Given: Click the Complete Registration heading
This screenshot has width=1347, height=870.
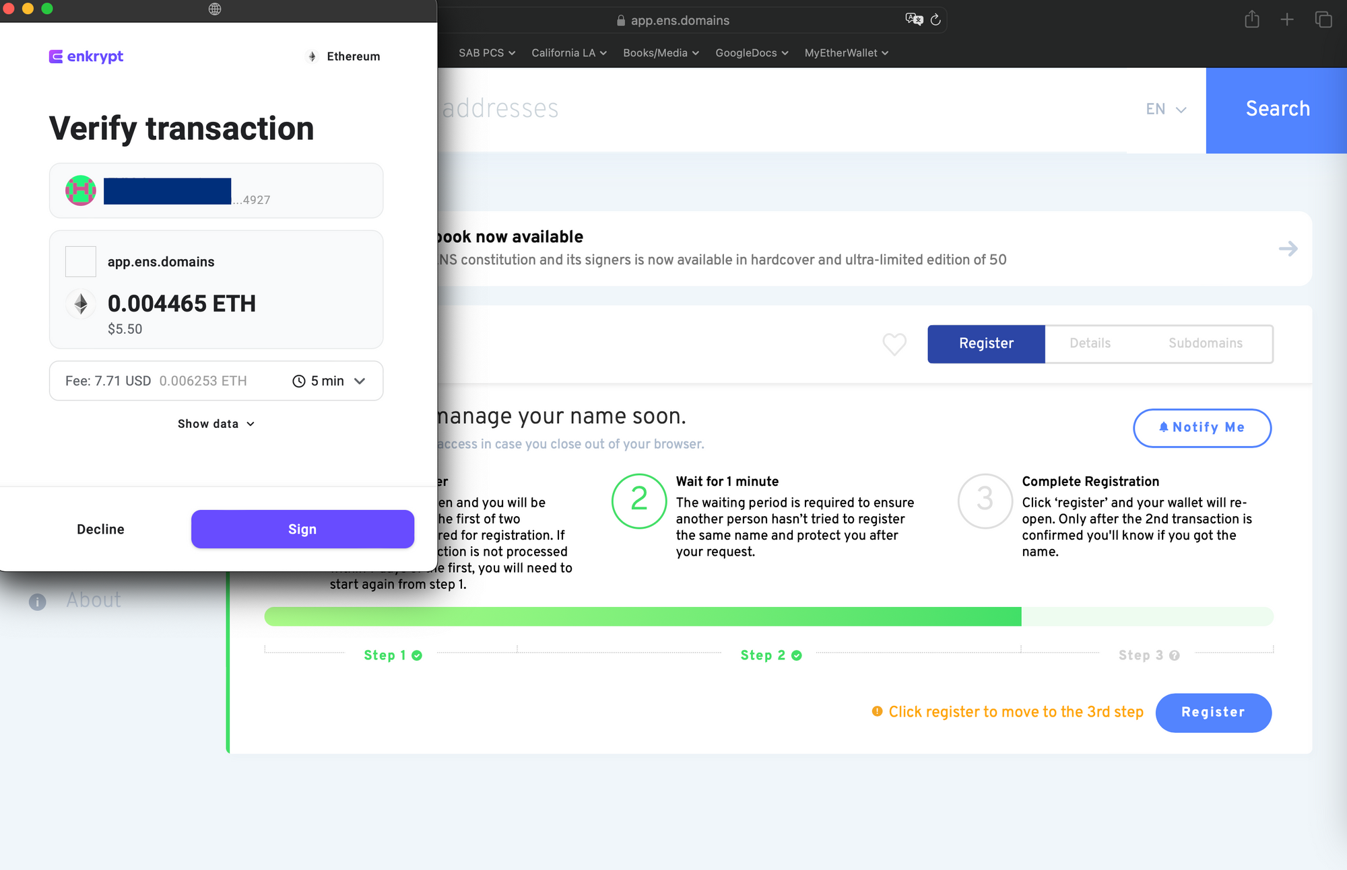Looking at the screenshot, I should tap(1090, 481).
